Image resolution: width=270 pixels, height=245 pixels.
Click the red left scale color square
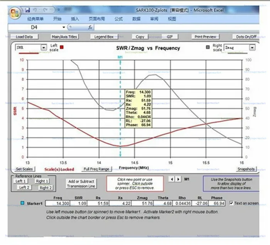[x=61, y=47]
